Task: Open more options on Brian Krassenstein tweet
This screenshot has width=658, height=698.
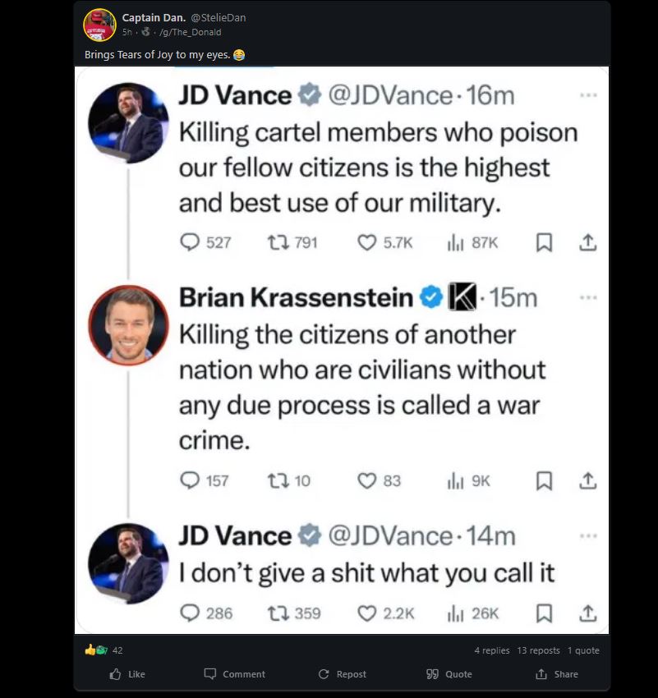Action: tap(587, 297)
